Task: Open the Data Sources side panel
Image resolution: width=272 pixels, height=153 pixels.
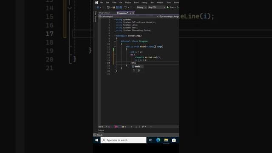Action: [95, 17]
